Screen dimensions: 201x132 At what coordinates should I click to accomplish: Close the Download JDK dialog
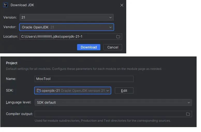pyautogui.click(x=122, y=5)
